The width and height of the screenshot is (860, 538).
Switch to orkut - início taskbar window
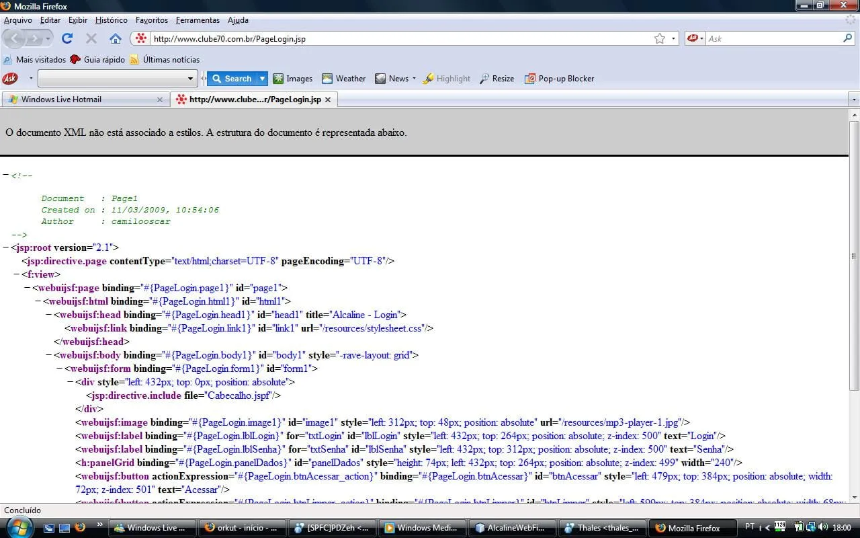coord(243,528)
